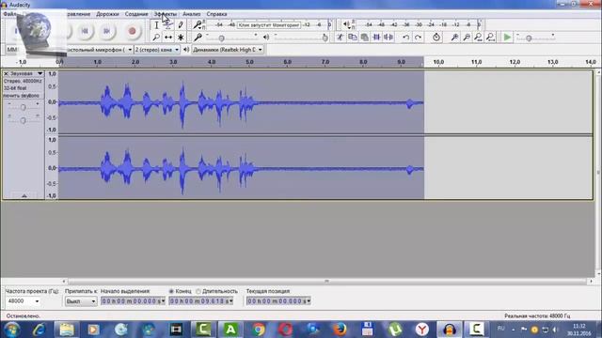Select the Length radio button
The height and width of the screenshot is (338, 602).
point(198,291)
